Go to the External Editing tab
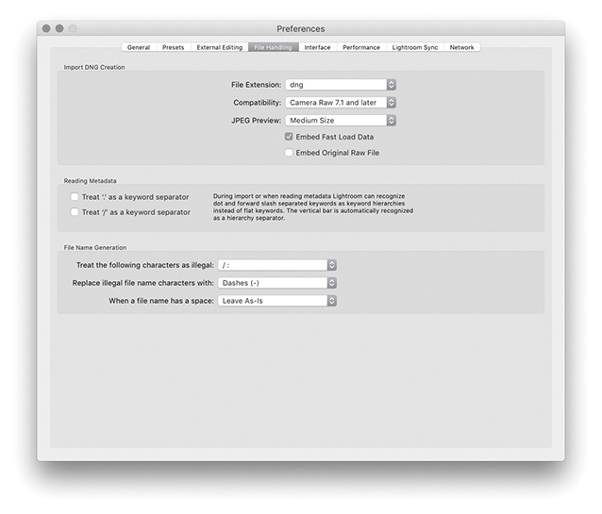 [220, 47]
